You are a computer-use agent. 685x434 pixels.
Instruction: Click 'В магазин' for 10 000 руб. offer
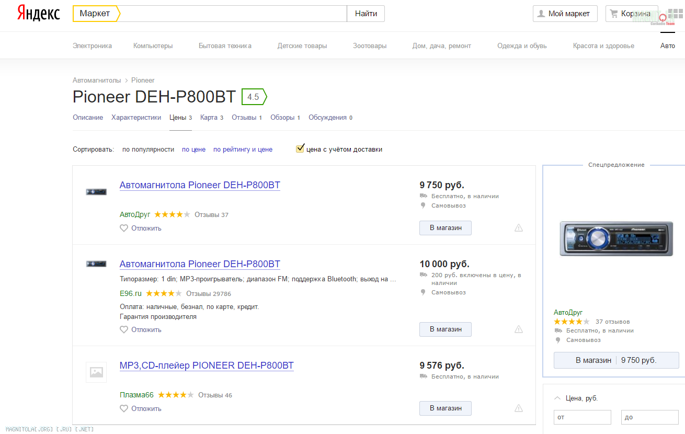coord(446,329)
